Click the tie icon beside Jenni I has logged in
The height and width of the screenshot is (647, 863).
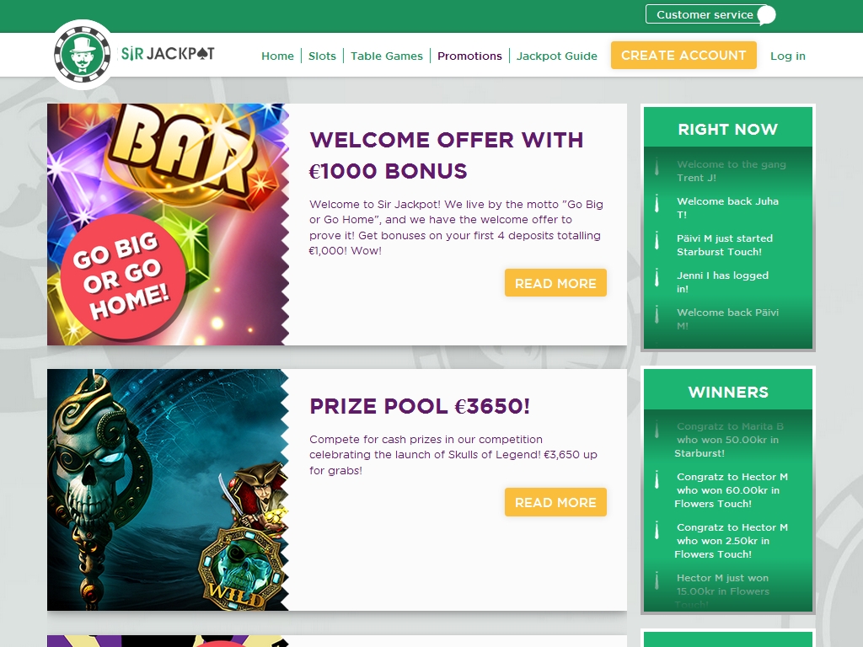pos(657,277)
